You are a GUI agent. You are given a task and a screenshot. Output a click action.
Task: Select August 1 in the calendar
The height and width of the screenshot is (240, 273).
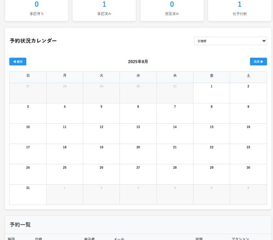(211, 93)
